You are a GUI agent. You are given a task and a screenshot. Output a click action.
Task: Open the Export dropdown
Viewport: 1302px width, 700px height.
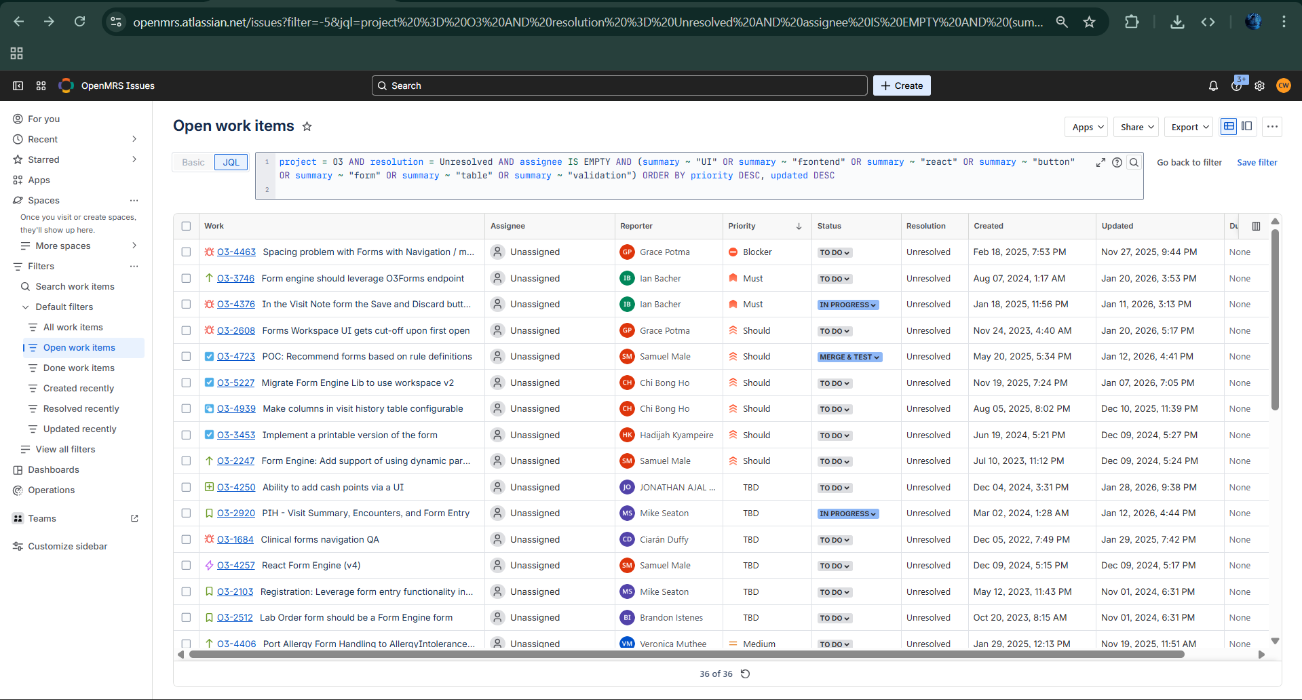1189,127
